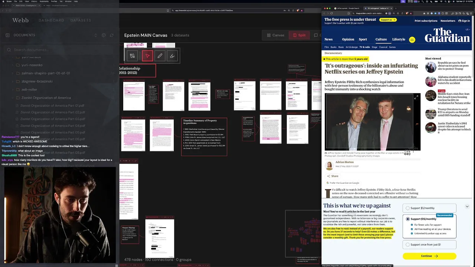This screenshot has width=475, height=267.
Task: Switch to Canvas view mode
Action: [275, 35]
